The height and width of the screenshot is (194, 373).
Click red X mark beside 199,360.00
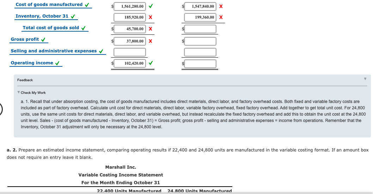tap(221, 17)
